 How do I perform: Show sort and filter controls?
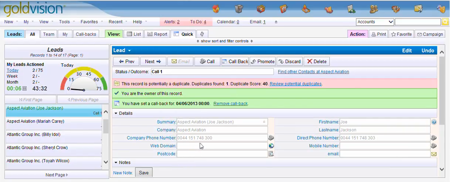pyautogui.click(x=225, y=41)
